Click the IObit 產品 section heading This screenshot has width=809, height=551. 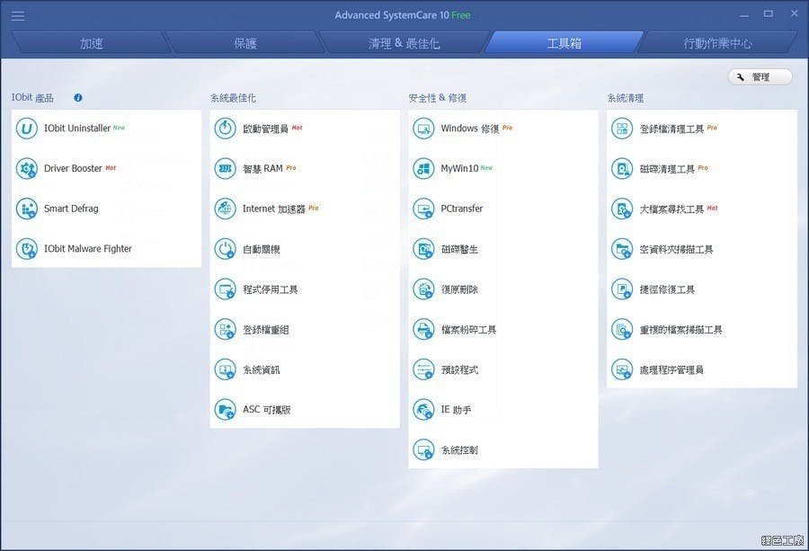[32, 97]
